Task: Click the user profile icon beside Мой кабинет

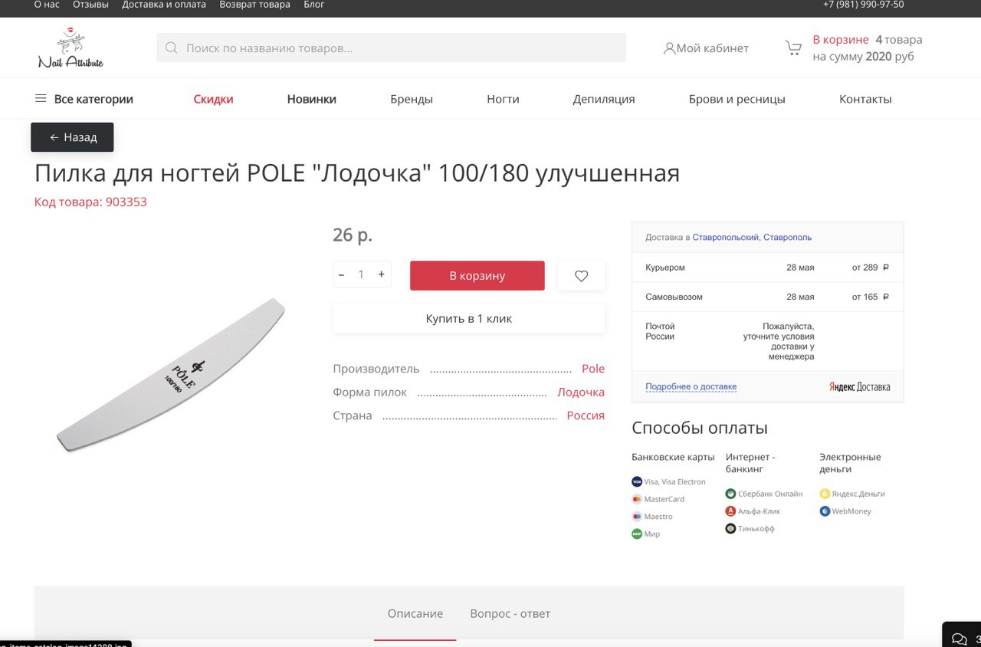Action: pyautogui.click(x=669, y=48)
